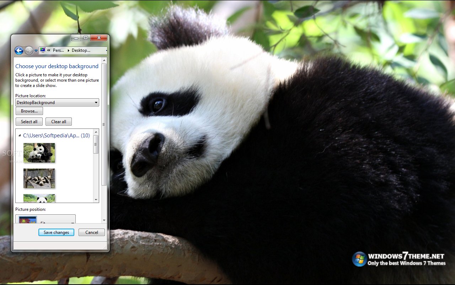
Task: Select the two pandas hugging tree thumbnail
Action: coord(39,153)
